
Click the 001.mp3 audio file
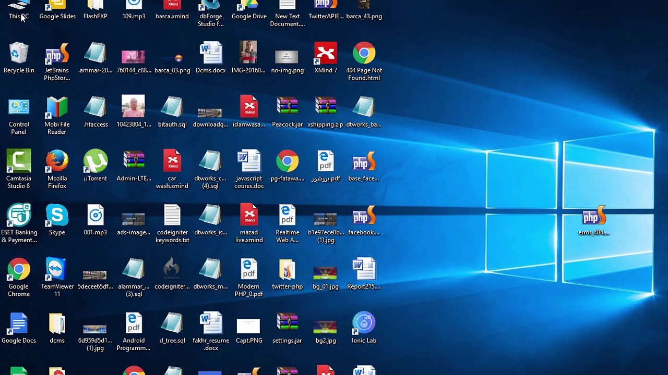click(96, 220)
